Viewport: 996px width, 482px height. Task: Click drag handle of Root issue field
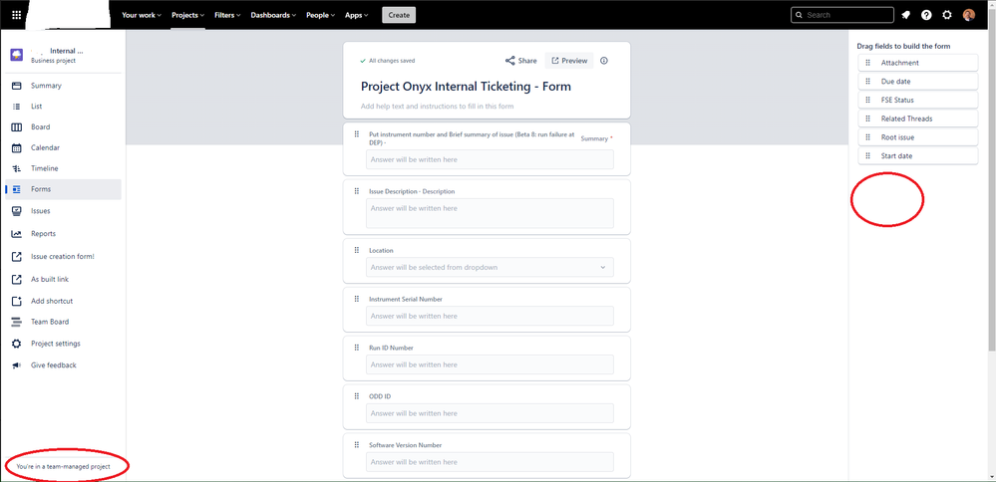click(867, 137)
